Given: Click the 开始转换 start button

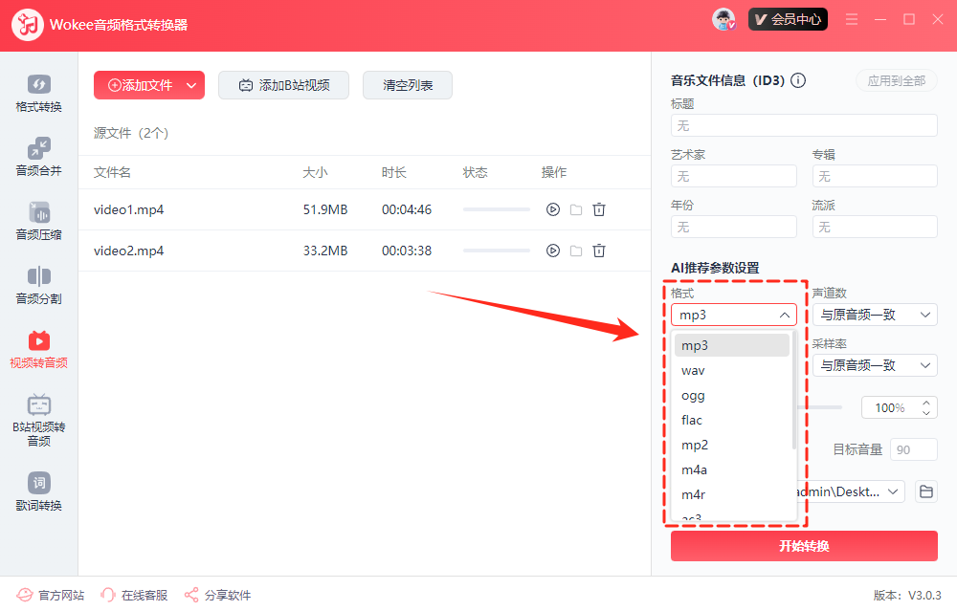Looking at the screenshot, I should tap(804, 546).
